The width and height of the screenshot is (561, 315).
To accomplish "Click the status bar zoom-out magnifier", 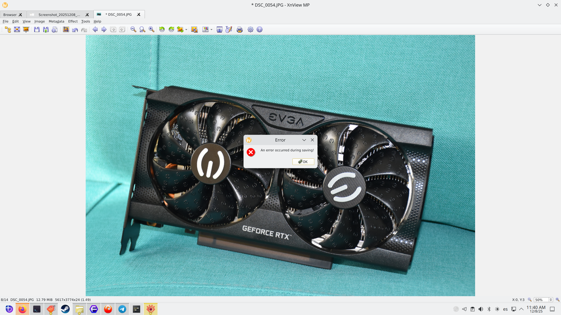I will click(529, 300).
